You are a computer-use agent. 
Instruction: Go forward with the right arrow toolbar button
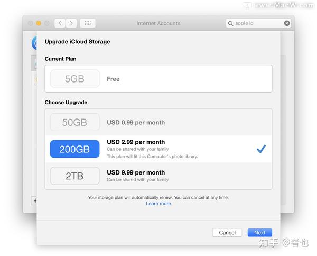point(71,23)
